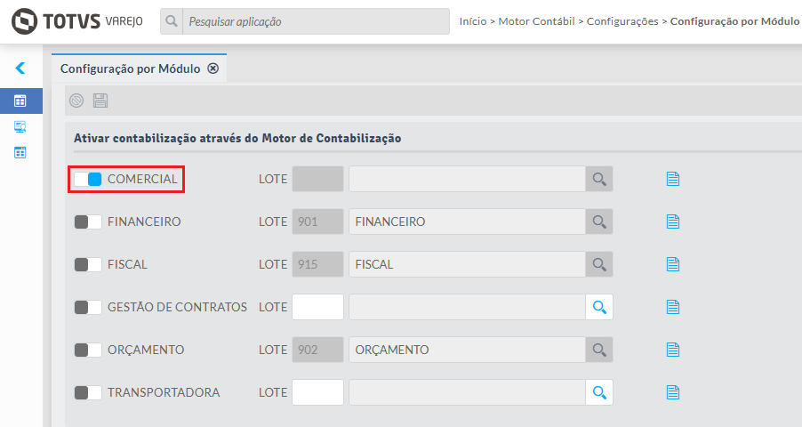Click the second left sidebar monitor icon

[x=20, y=126]
